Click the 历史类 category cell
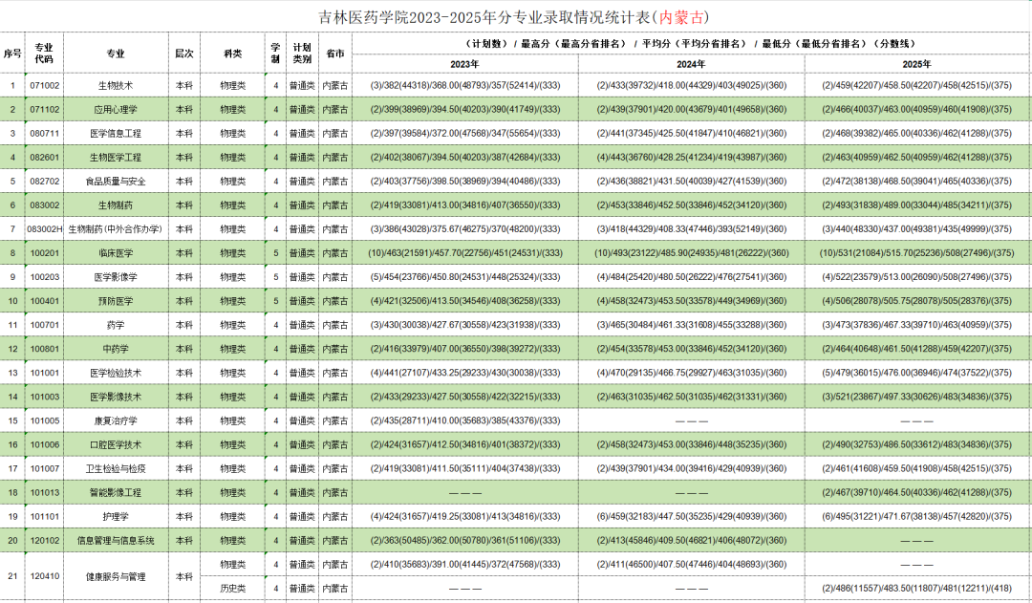Viewport: 1032px width, 603px height. (x=233, y=589)
